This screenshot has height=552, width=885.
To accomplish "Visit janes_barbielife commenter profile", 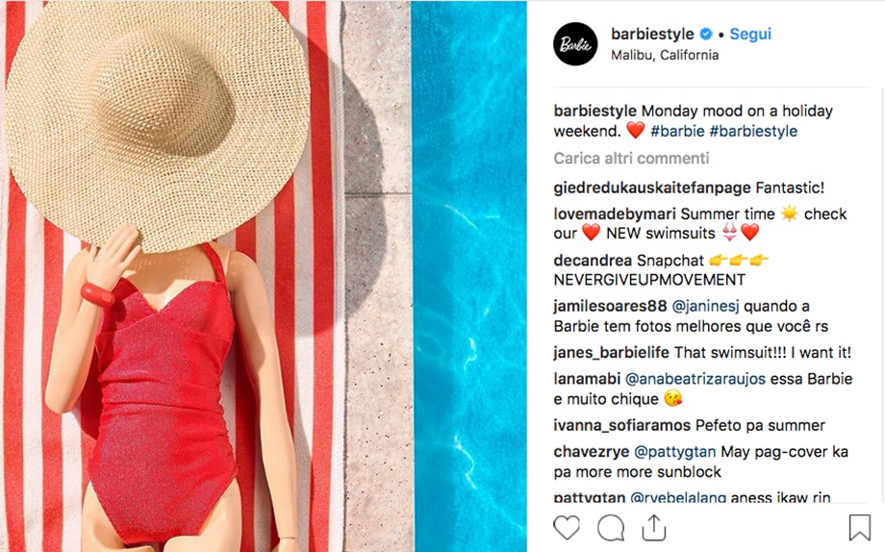I will coord(611,353).
